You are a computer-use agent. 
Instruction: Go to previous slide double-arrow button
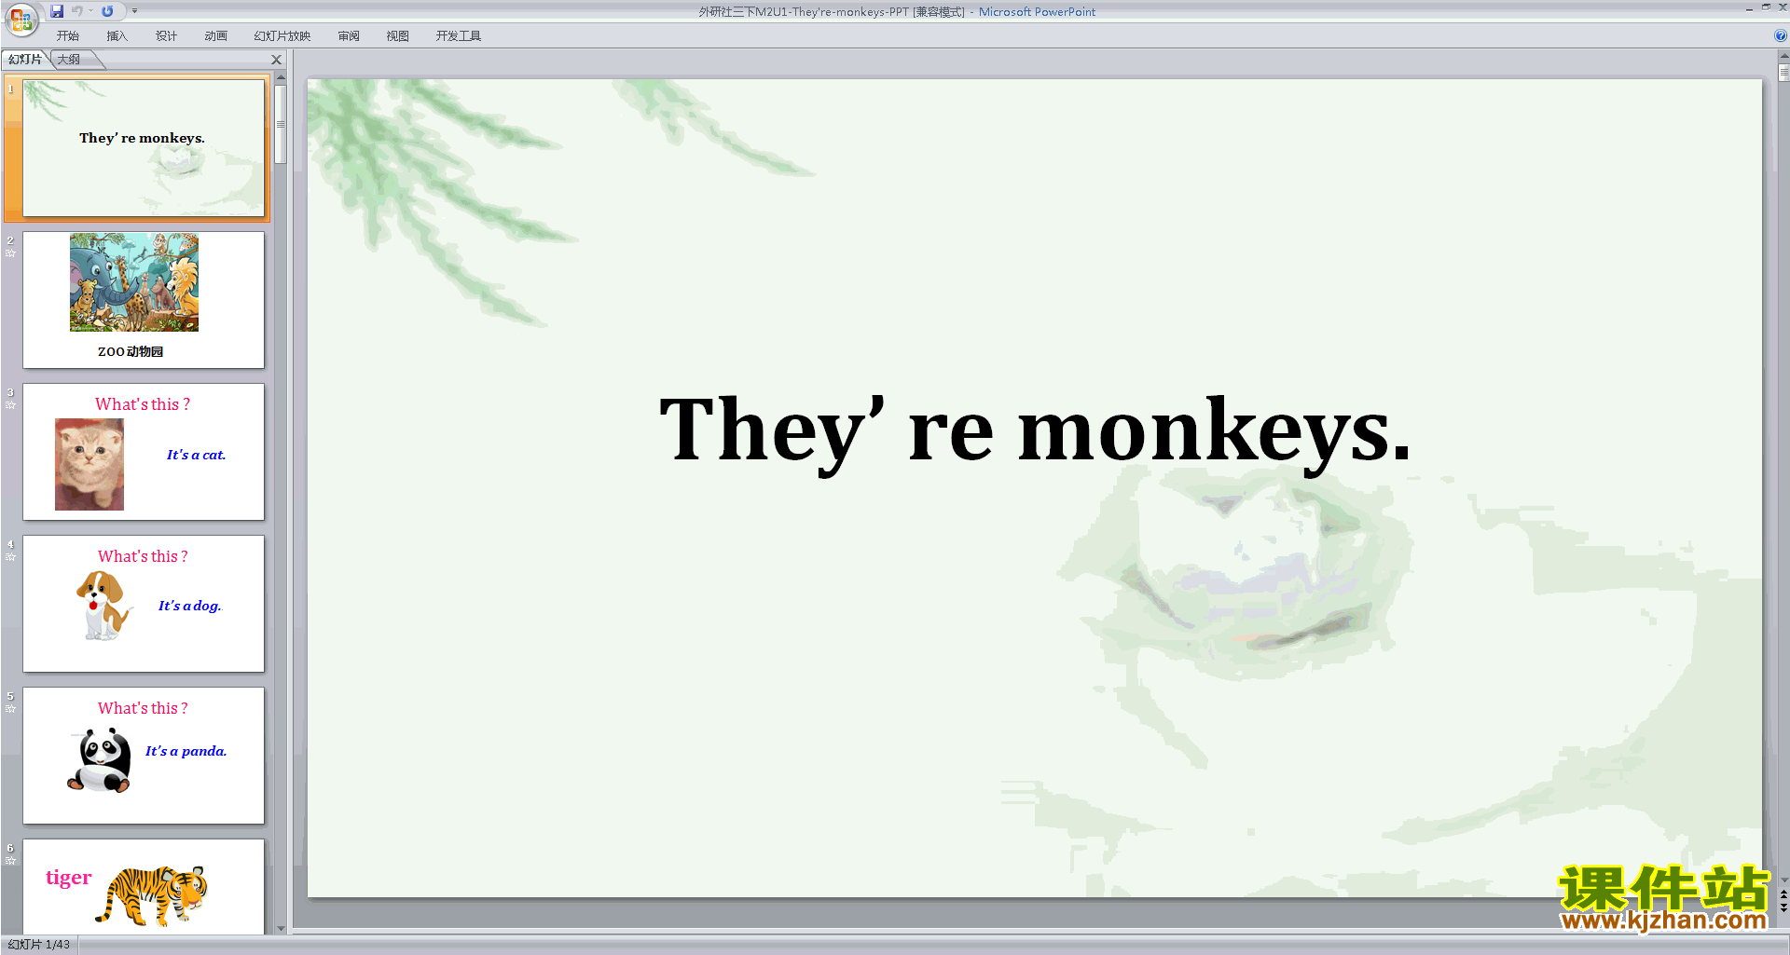click(1783, 894)
